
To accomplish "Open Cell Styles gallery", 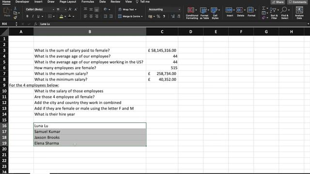I will (x=215, y=13).
